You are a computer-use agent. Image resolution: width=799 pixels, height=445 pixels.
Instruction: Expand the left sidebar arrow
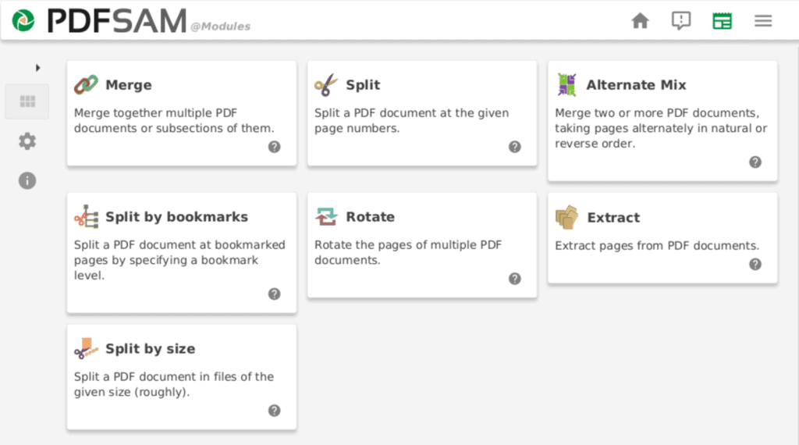click(37, 68)
